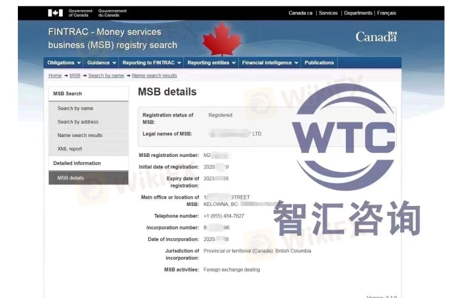
Task: Select Search by address in sidebar
Action: (x=77, y=122)
